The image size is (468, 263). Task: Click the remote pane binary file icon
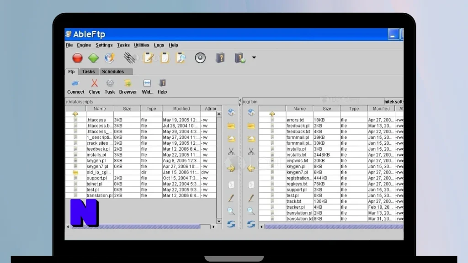point(251,185)
